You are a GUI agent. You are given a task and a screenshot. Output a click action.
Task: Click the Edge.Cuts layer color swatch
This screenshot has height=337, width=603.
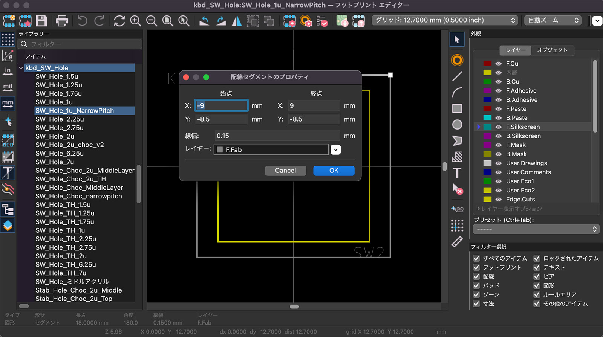487,199
